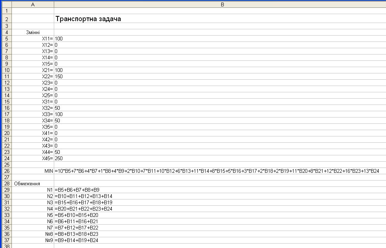Select the N7 label cell
Image resolution: width=386 pixels, height=248 pixels.
(x=33, y=228)
